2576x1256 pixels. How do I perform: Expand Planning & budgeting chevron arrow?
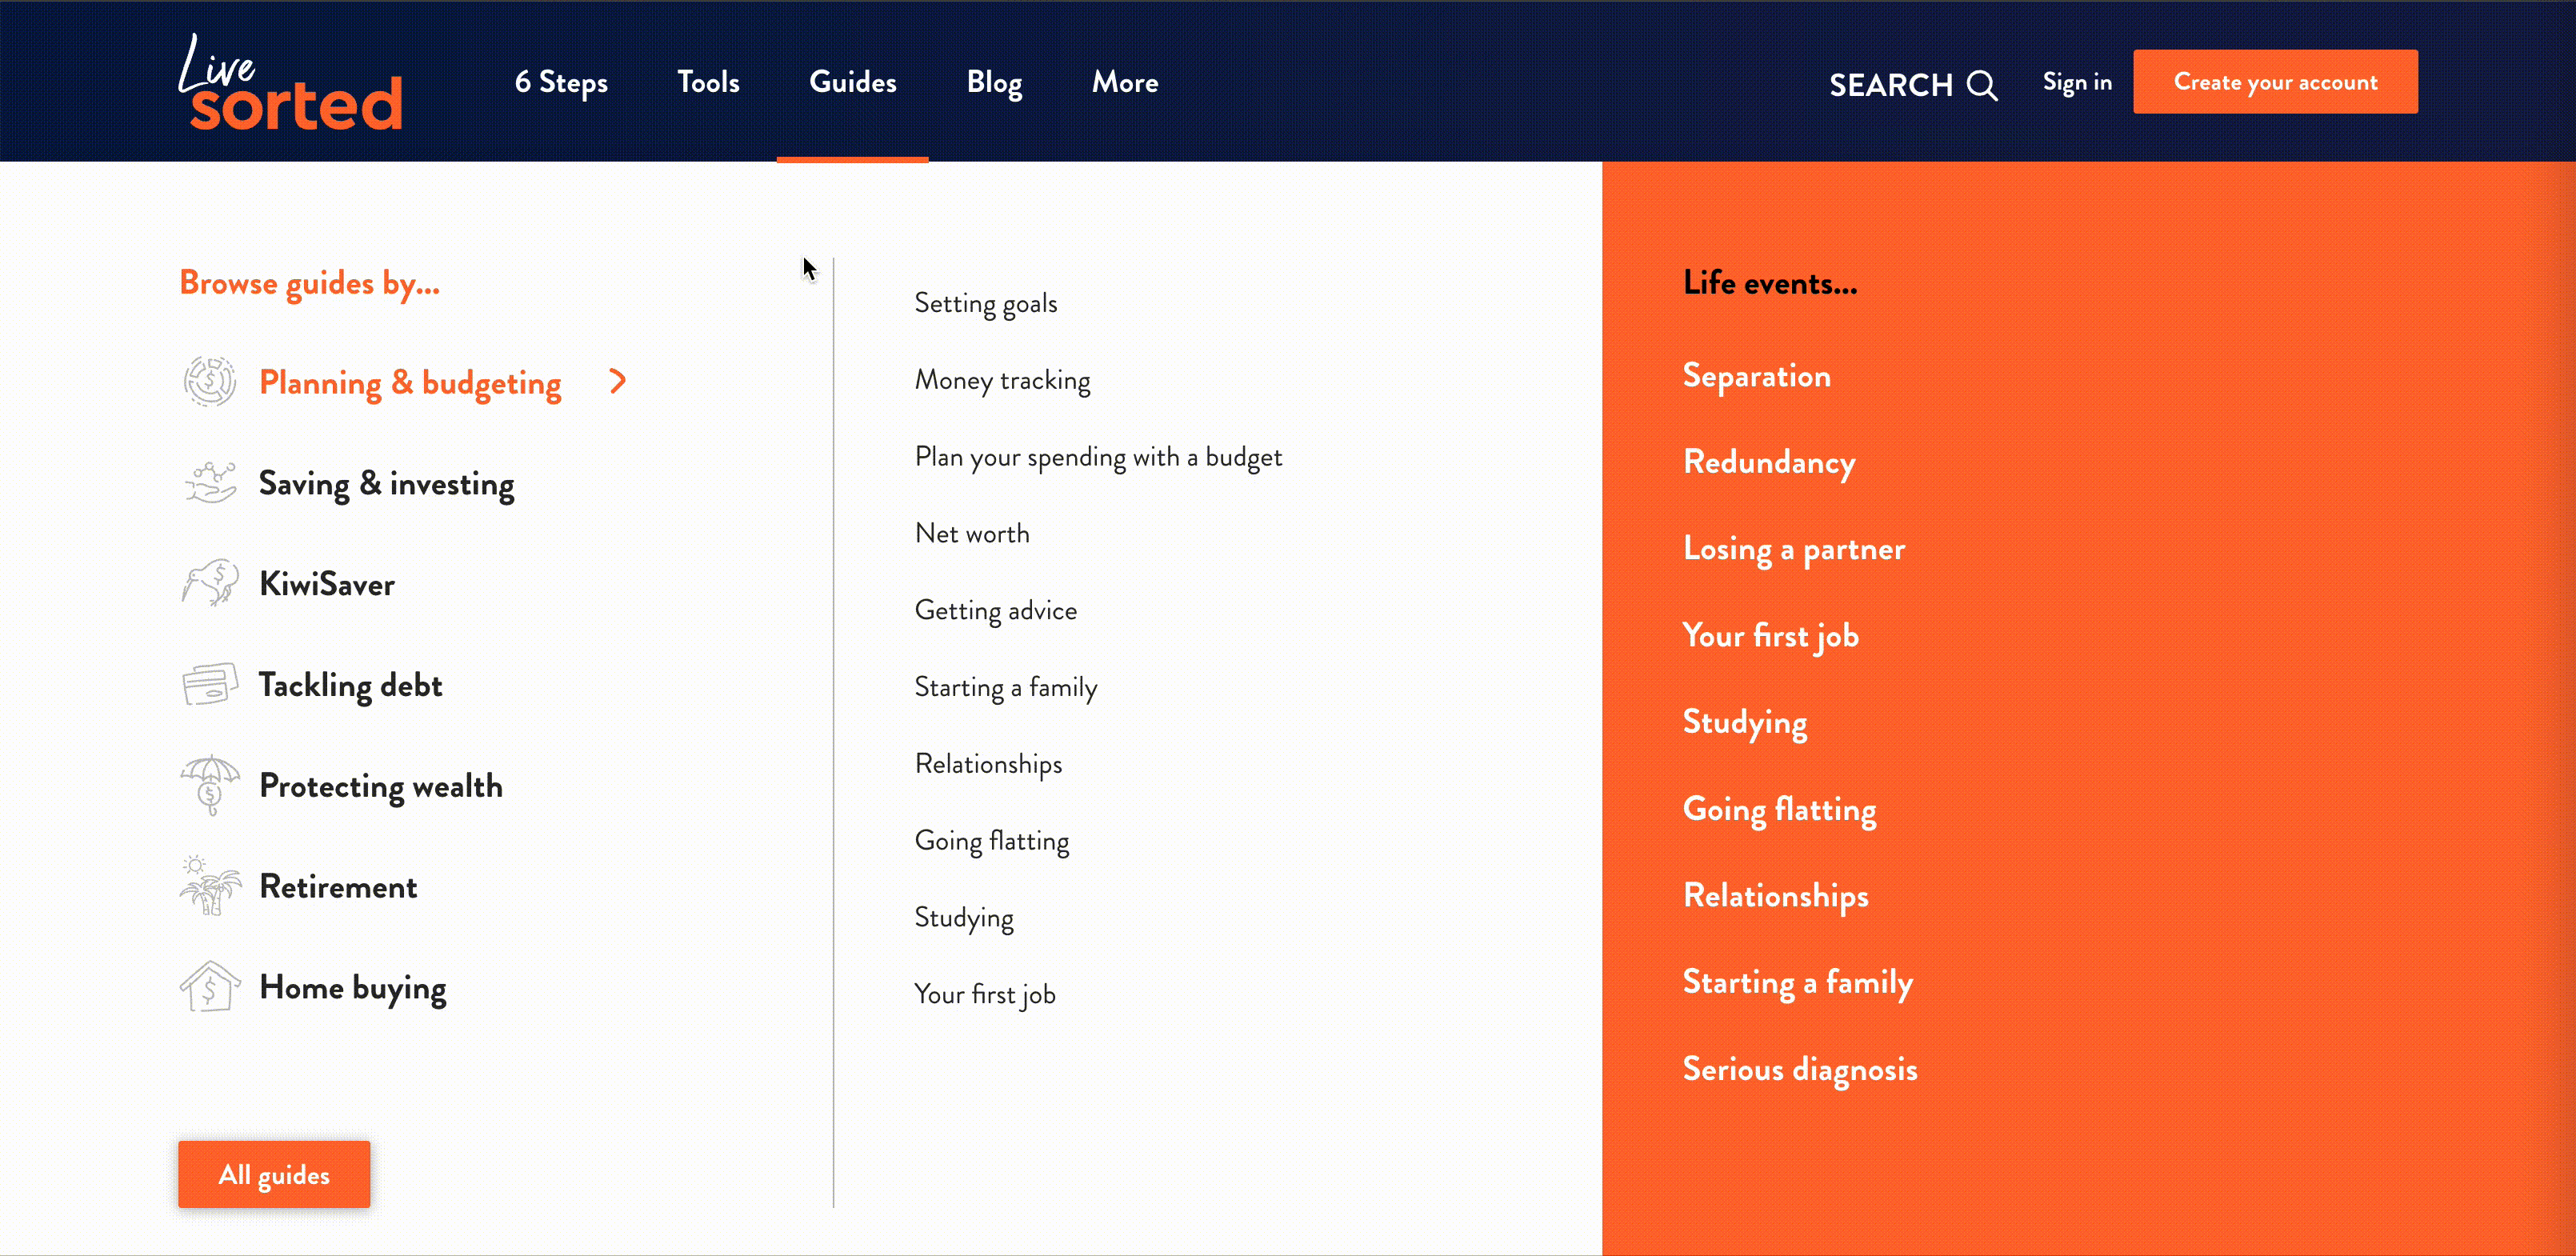[x=618, y=381]
